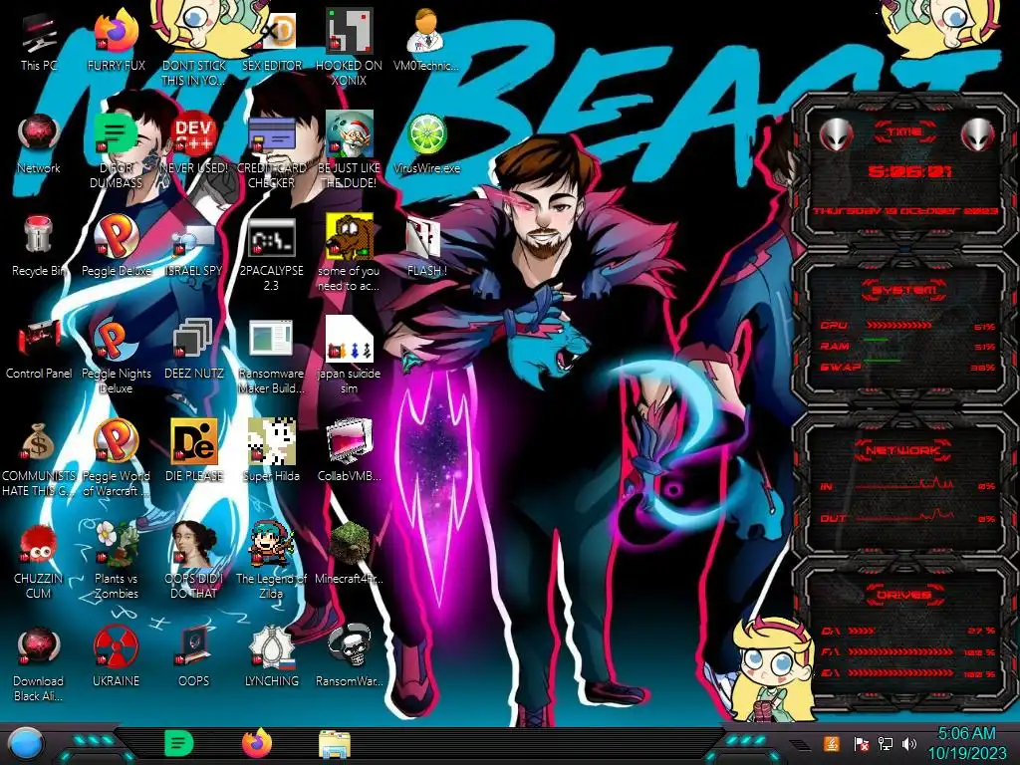Click the E:\ drive row in DRIVES widget
Image resolution: width=1020 pixels, height=765 pixels.
click(908, 672)
